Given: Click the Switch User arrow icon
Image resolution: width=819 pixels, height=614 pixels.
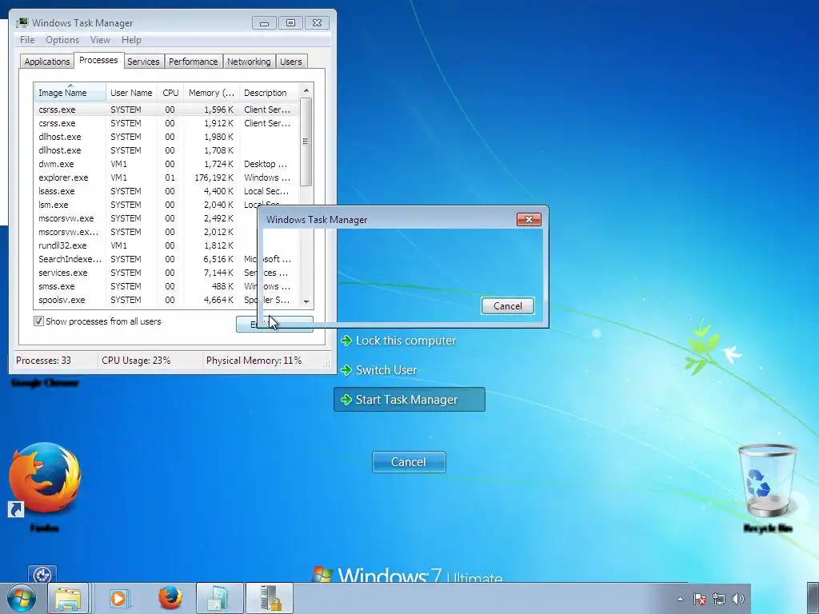Looking at the screenshot, I should [x=346, y=370].
